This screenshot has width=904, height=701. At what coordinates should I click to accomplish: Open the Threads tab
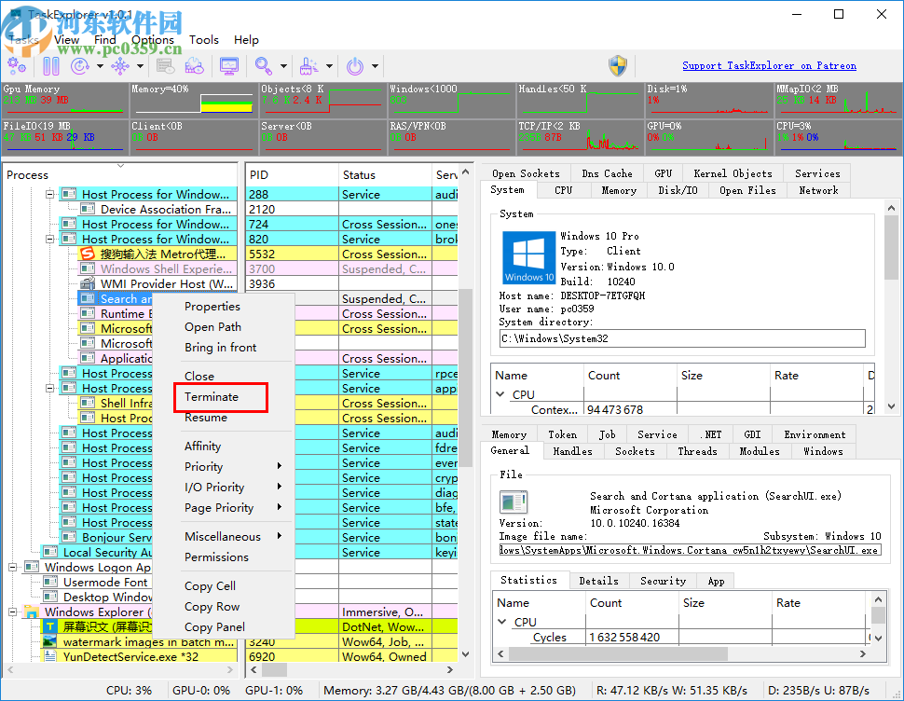697,451
